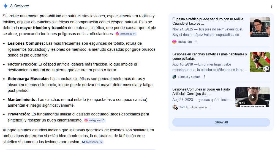Click the 'Sobrecarga Muscular:' bullet heading

[x=28, y=79]
